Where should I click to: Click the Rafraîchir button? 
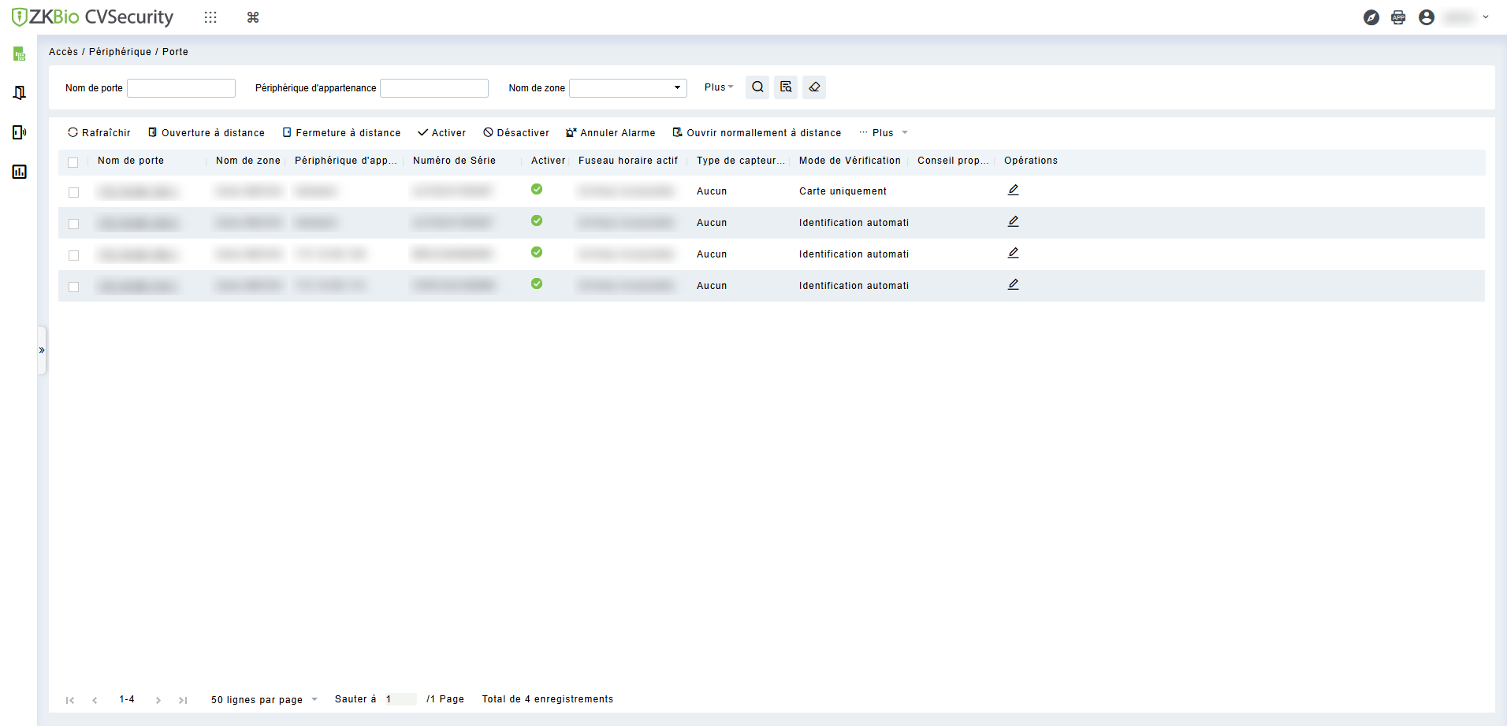coord(99,133)
